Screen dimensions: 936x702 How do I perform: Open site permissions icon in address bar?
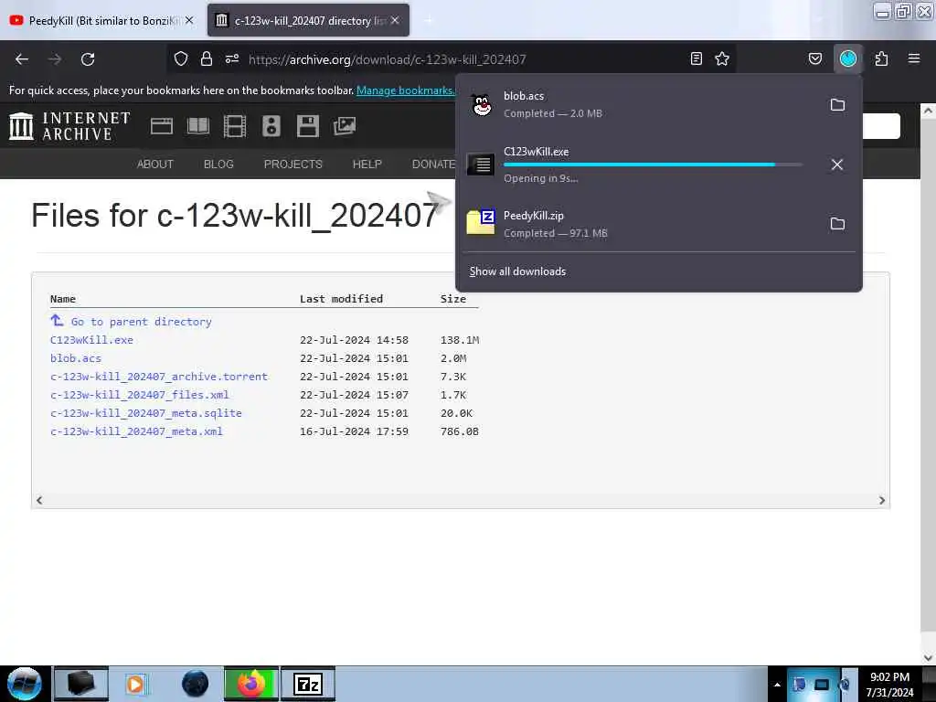pos(232,58)
